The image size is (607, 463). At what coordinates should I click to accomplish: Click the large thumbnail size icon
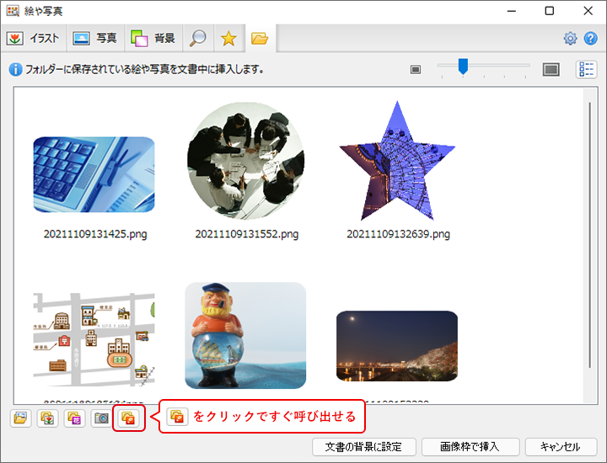pos(551,70)
